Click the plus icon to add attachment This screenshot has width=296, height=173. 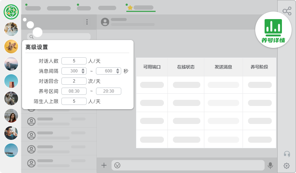(x=104, y=165)
